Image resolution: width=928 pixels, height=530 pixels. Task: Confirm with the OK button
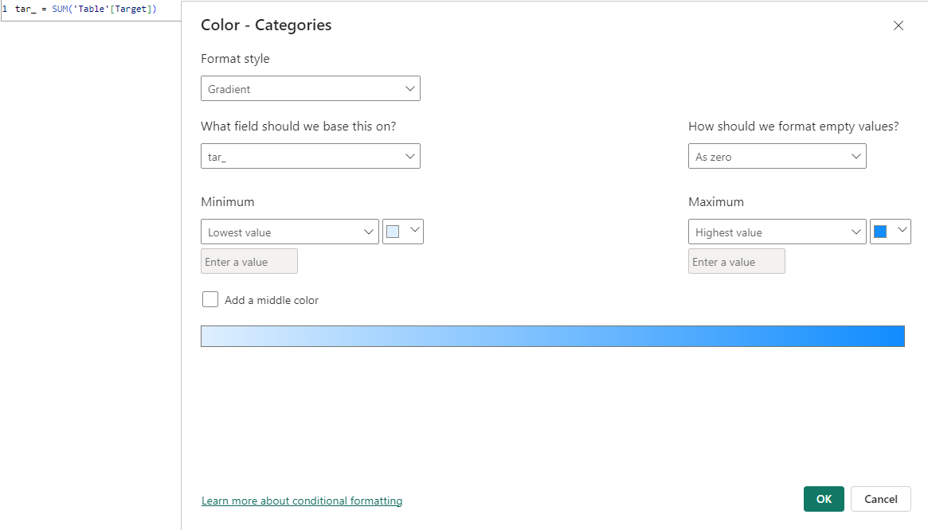[x=824, y=499]
